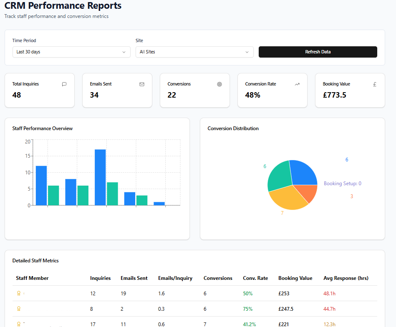Click the Conversion Rate value 48%
Viewport: 396px width, 327px height.
point(252,95)
